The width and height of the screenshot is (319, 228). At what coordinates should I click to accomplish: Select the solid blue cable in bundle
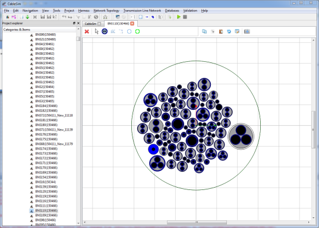click(153, 149)
